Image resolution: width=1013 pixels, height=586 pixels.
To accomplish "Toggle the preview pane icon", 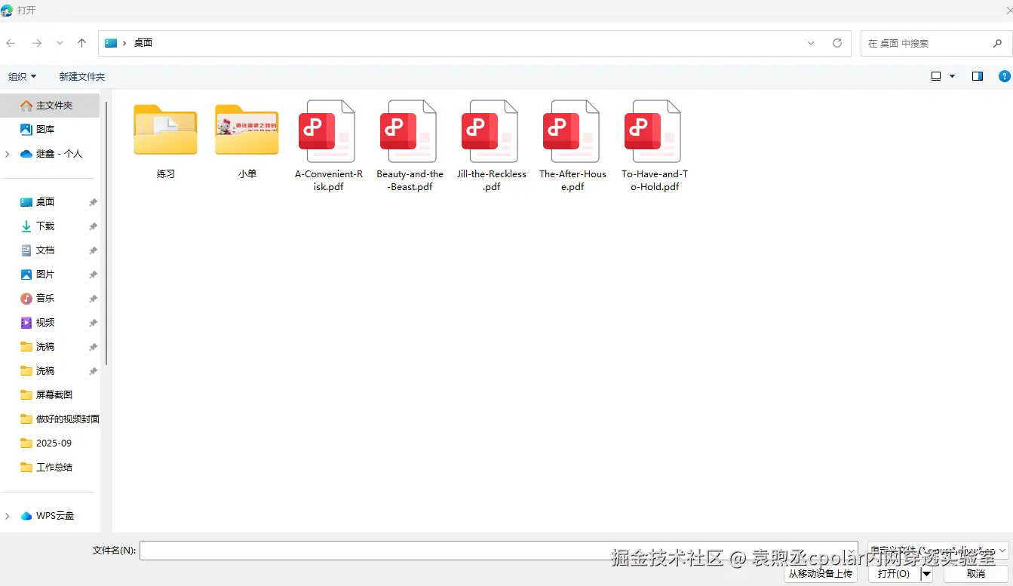I will pos(977,75).
